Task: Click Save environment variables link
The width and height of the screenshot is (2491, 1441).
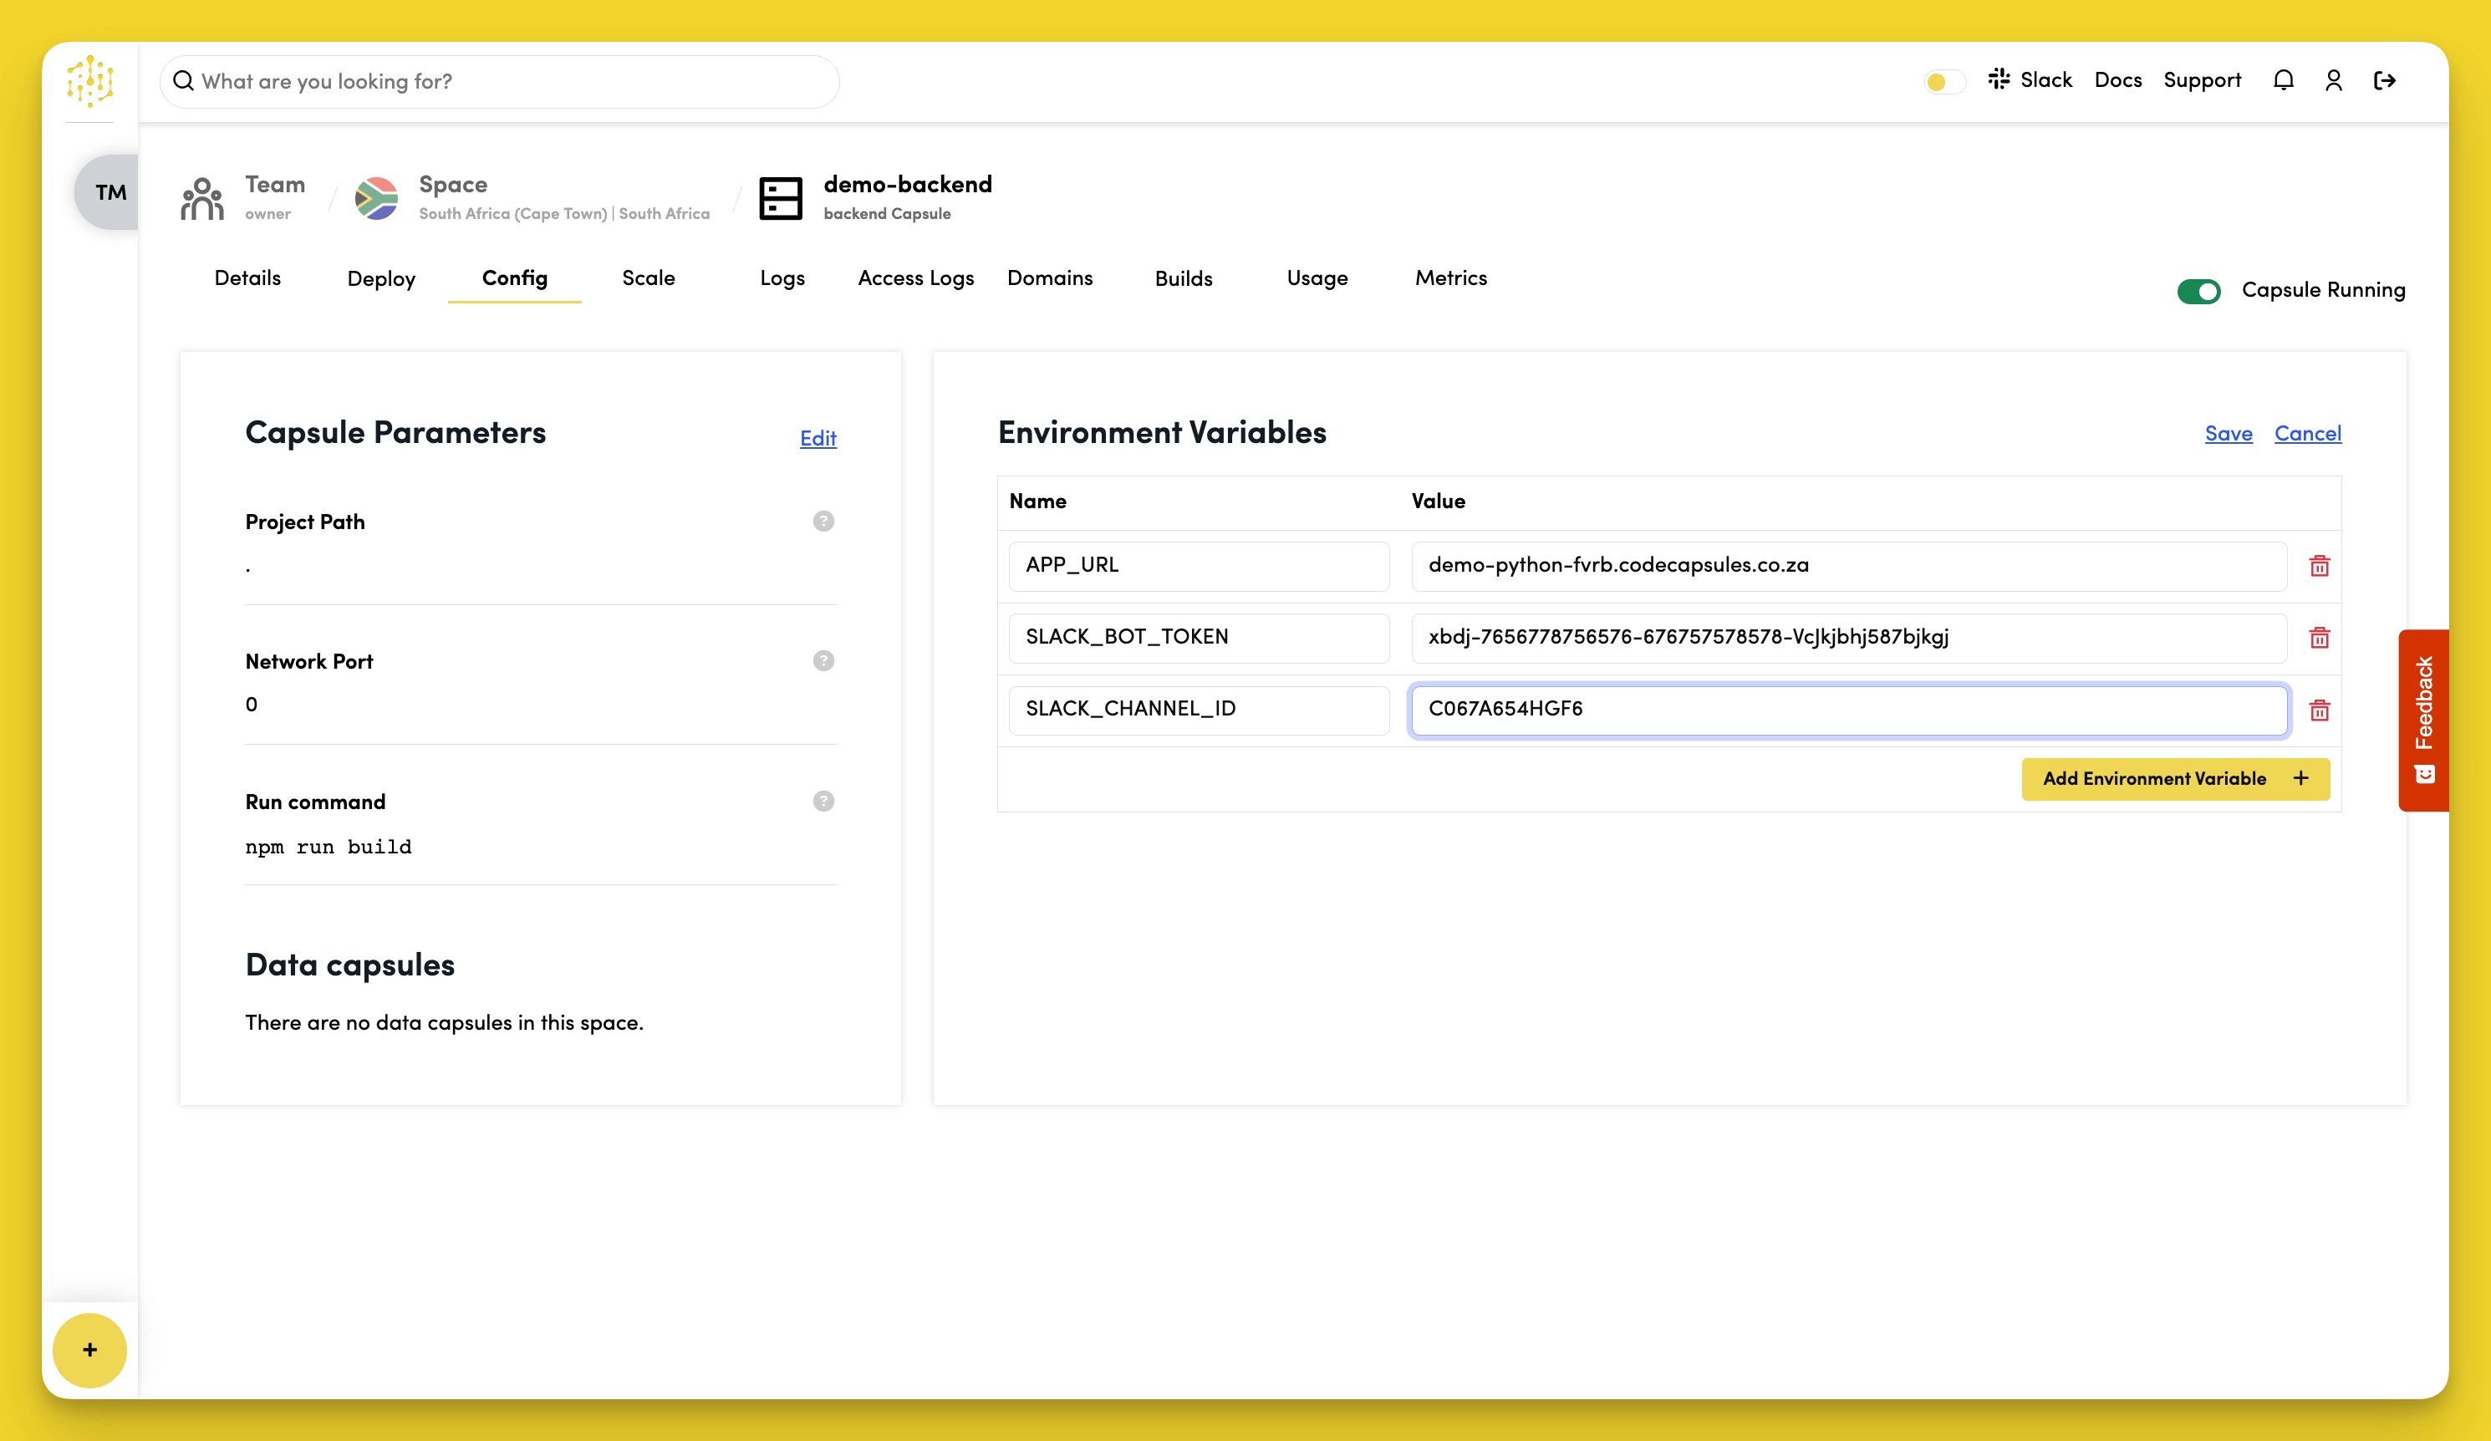Action: point(2228,433)
